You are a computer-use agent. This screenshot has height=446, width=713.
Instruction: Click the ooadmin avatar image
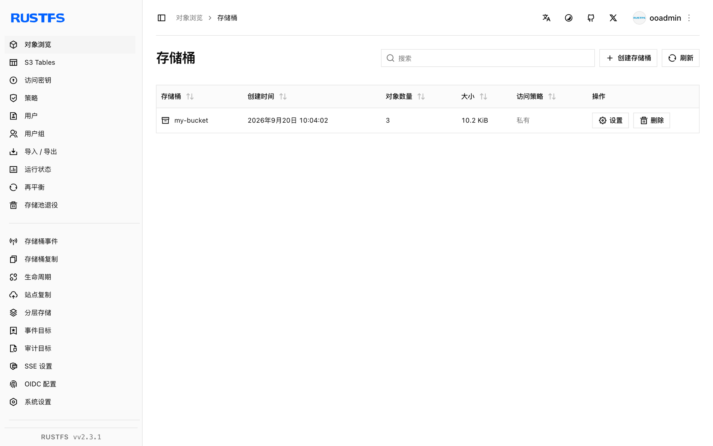coord(639,18)
